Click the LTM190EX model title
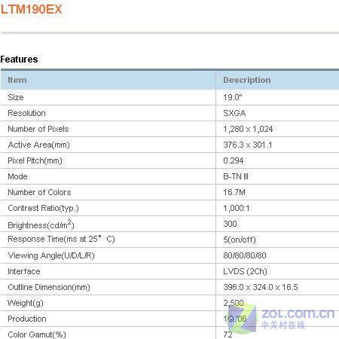Image resolution: width=339 pixels, height=339 pixels. point(31,10)
